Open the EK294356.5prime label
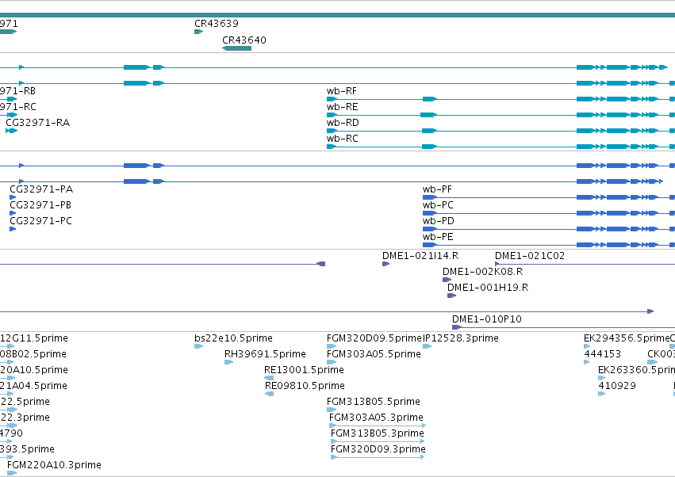This screenshot has width=675, height=477. [x=627, y=338]
